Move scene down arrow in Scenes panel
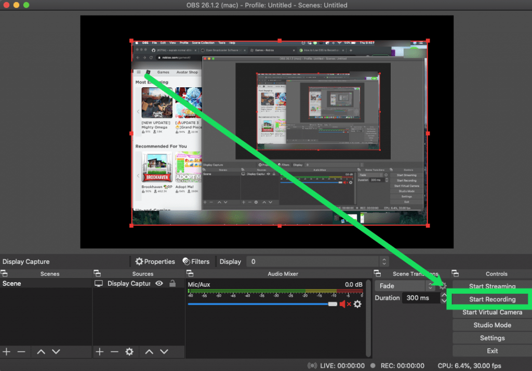This screenshot has width=532, height=371. pos(56,352)
